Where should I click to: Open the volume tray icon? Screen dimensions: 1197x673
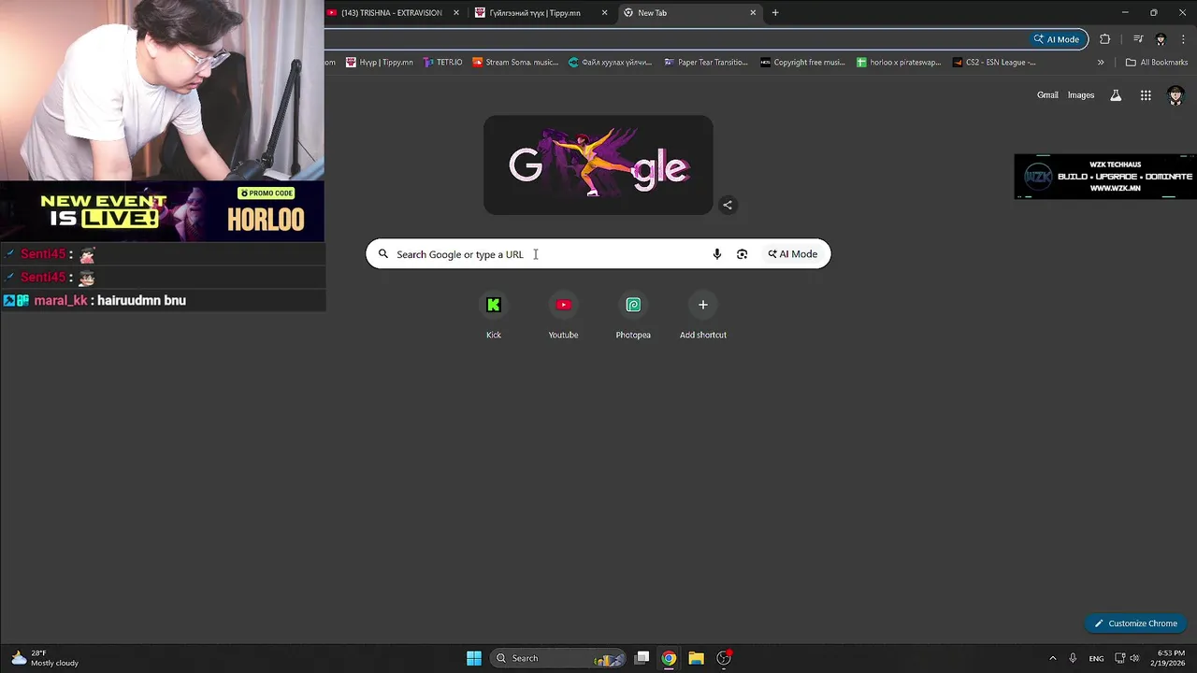[x=1134, y=658]
